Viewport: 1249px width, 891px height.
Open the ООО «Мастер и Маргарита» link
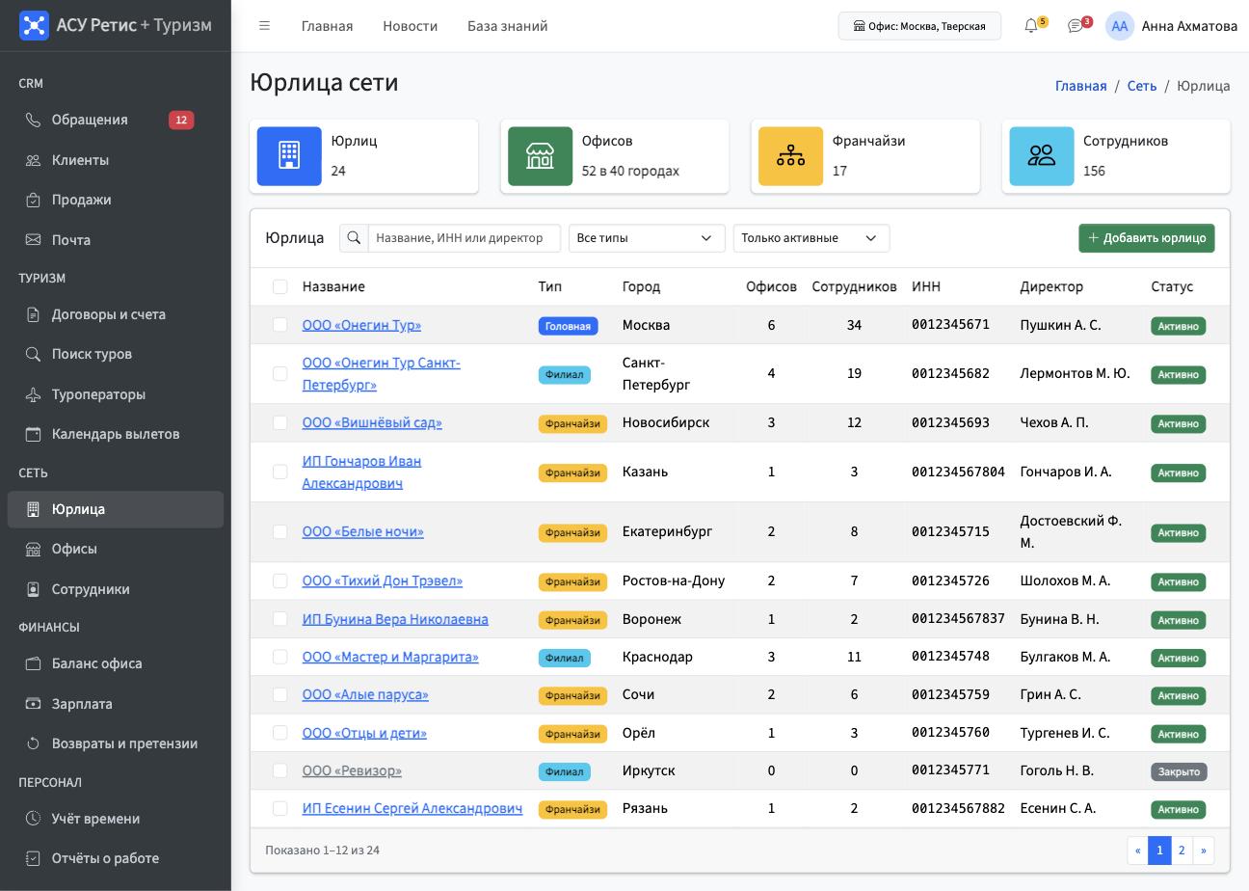(390, 657)
